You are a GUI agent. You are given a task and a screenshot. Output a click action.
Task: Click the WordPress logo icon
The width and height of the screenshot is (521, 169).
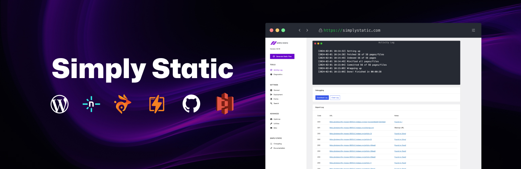(x=60, y=104)
